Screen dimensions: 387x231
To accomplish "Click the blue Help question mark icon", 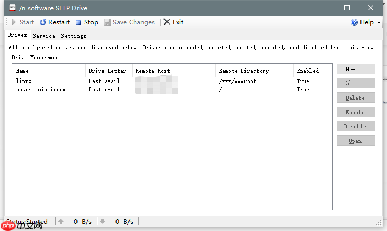I will [354, 22].
